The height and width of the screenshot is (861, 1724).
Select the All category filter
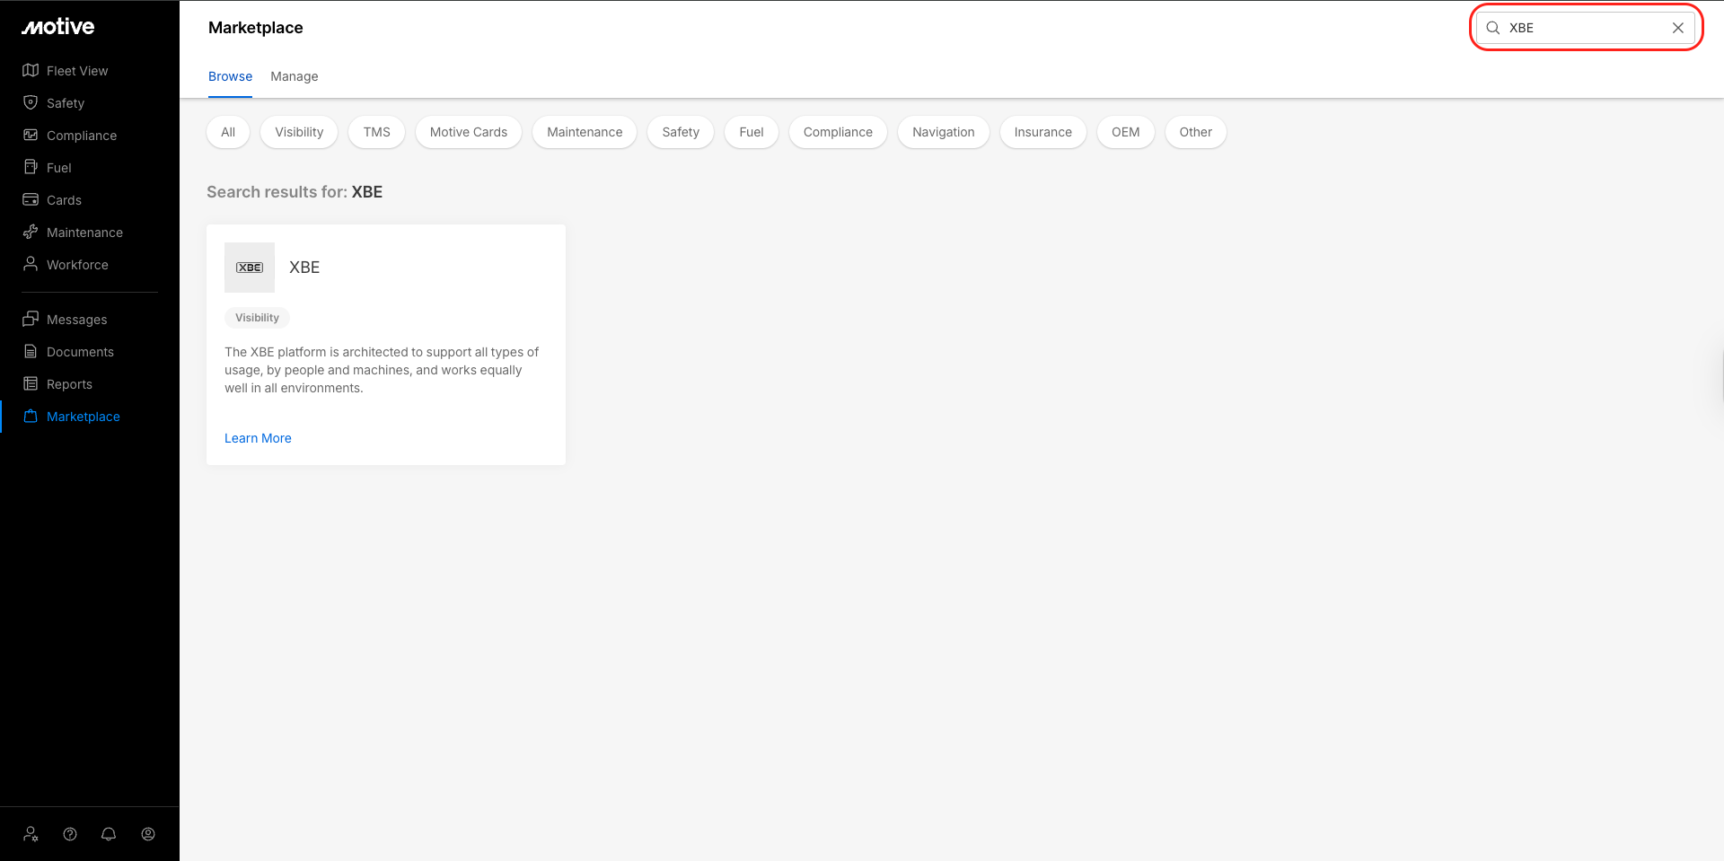pyautogui.click(x=228, y=132)
